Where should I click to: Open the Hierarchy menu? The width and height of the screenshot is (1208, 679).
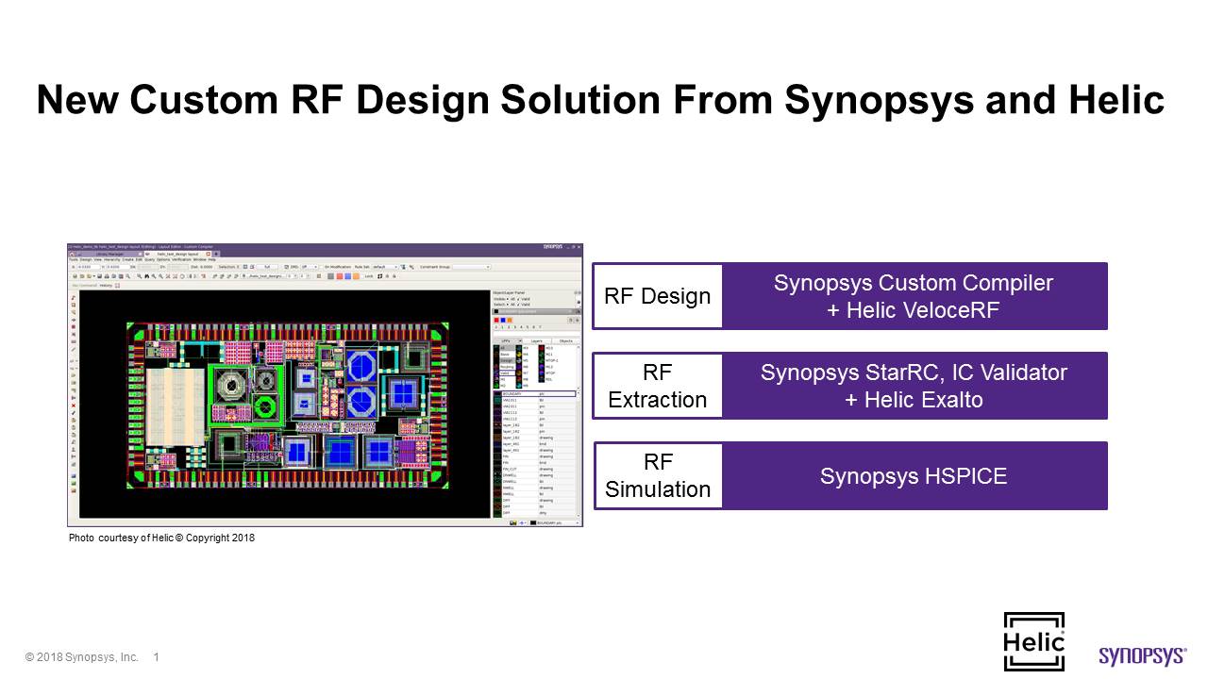pyautogui.click(x=112, y=259)
